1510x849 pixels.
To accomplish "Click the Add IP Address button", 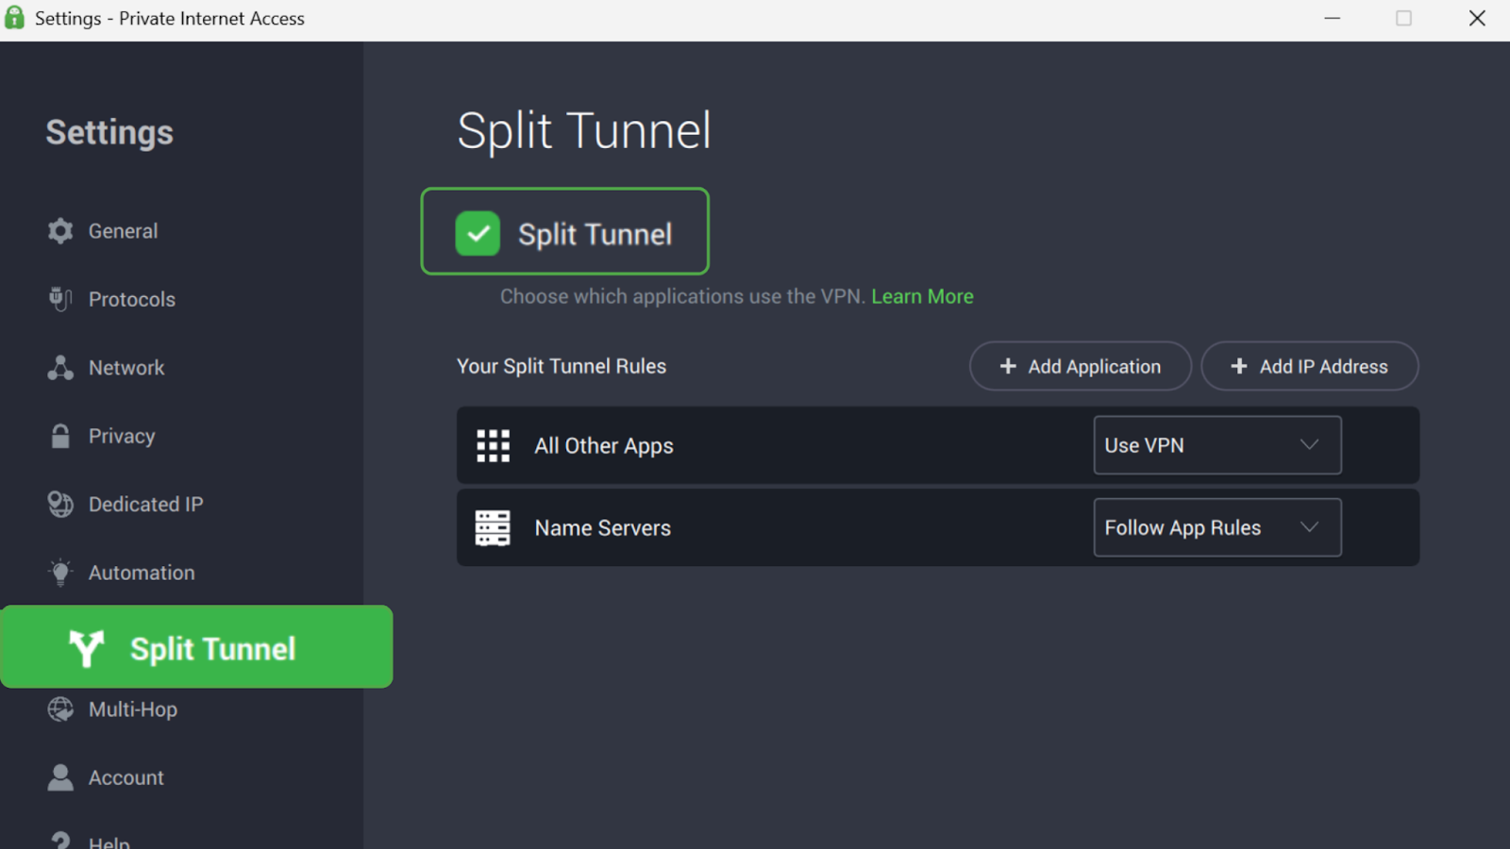I will [x=1310, y=366].
